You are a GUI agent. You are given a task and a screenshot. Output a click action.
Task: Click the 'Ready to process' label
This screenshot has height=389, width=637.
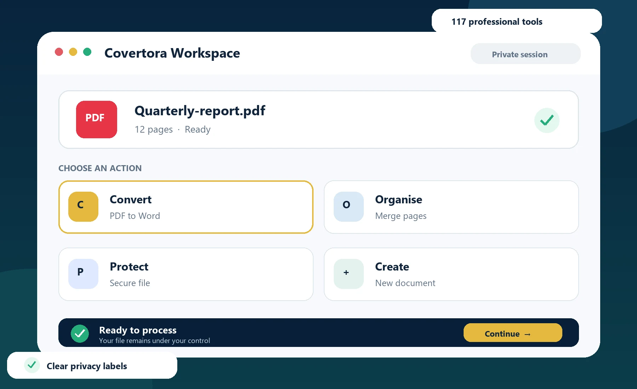(x=138, y=330)
